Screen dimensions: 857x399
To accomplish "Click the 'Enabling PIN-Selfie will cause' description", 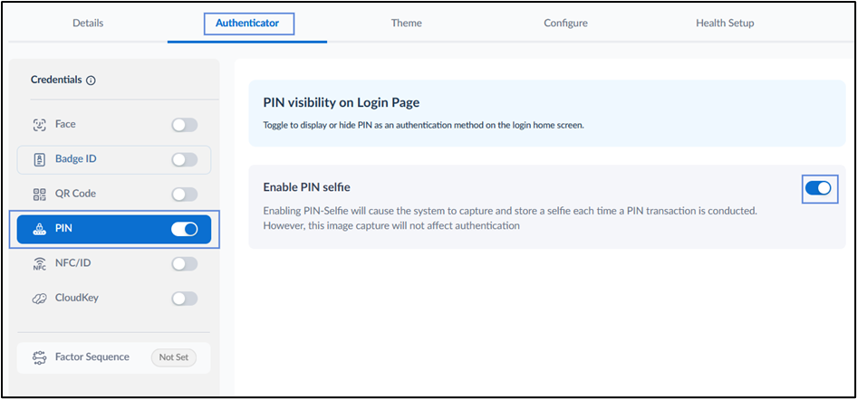I will click(510, 218).
